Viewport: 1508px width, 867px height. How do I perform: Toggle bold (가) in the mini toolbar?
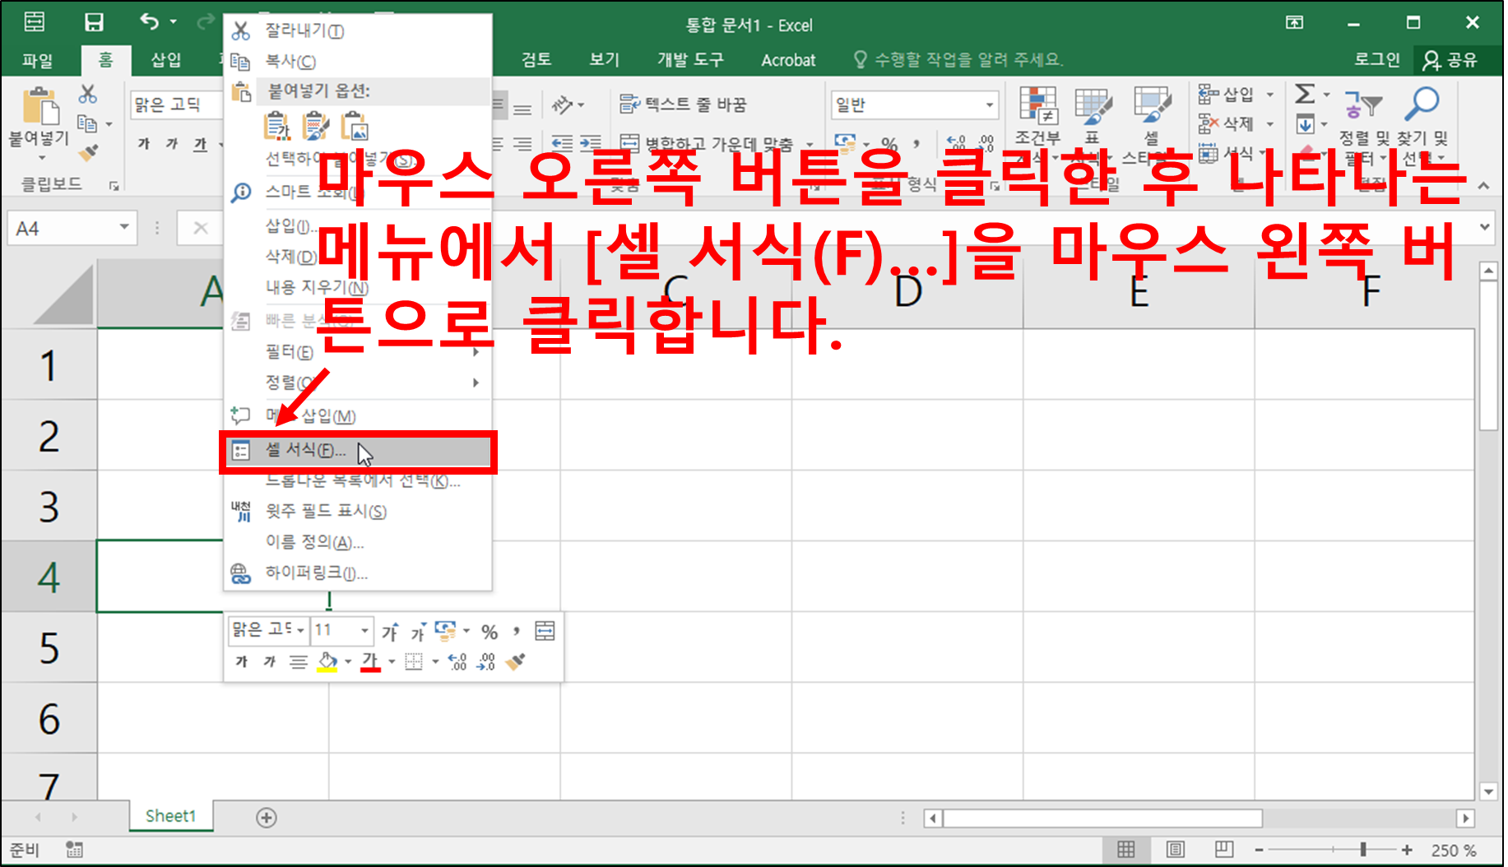pos(240,661)
